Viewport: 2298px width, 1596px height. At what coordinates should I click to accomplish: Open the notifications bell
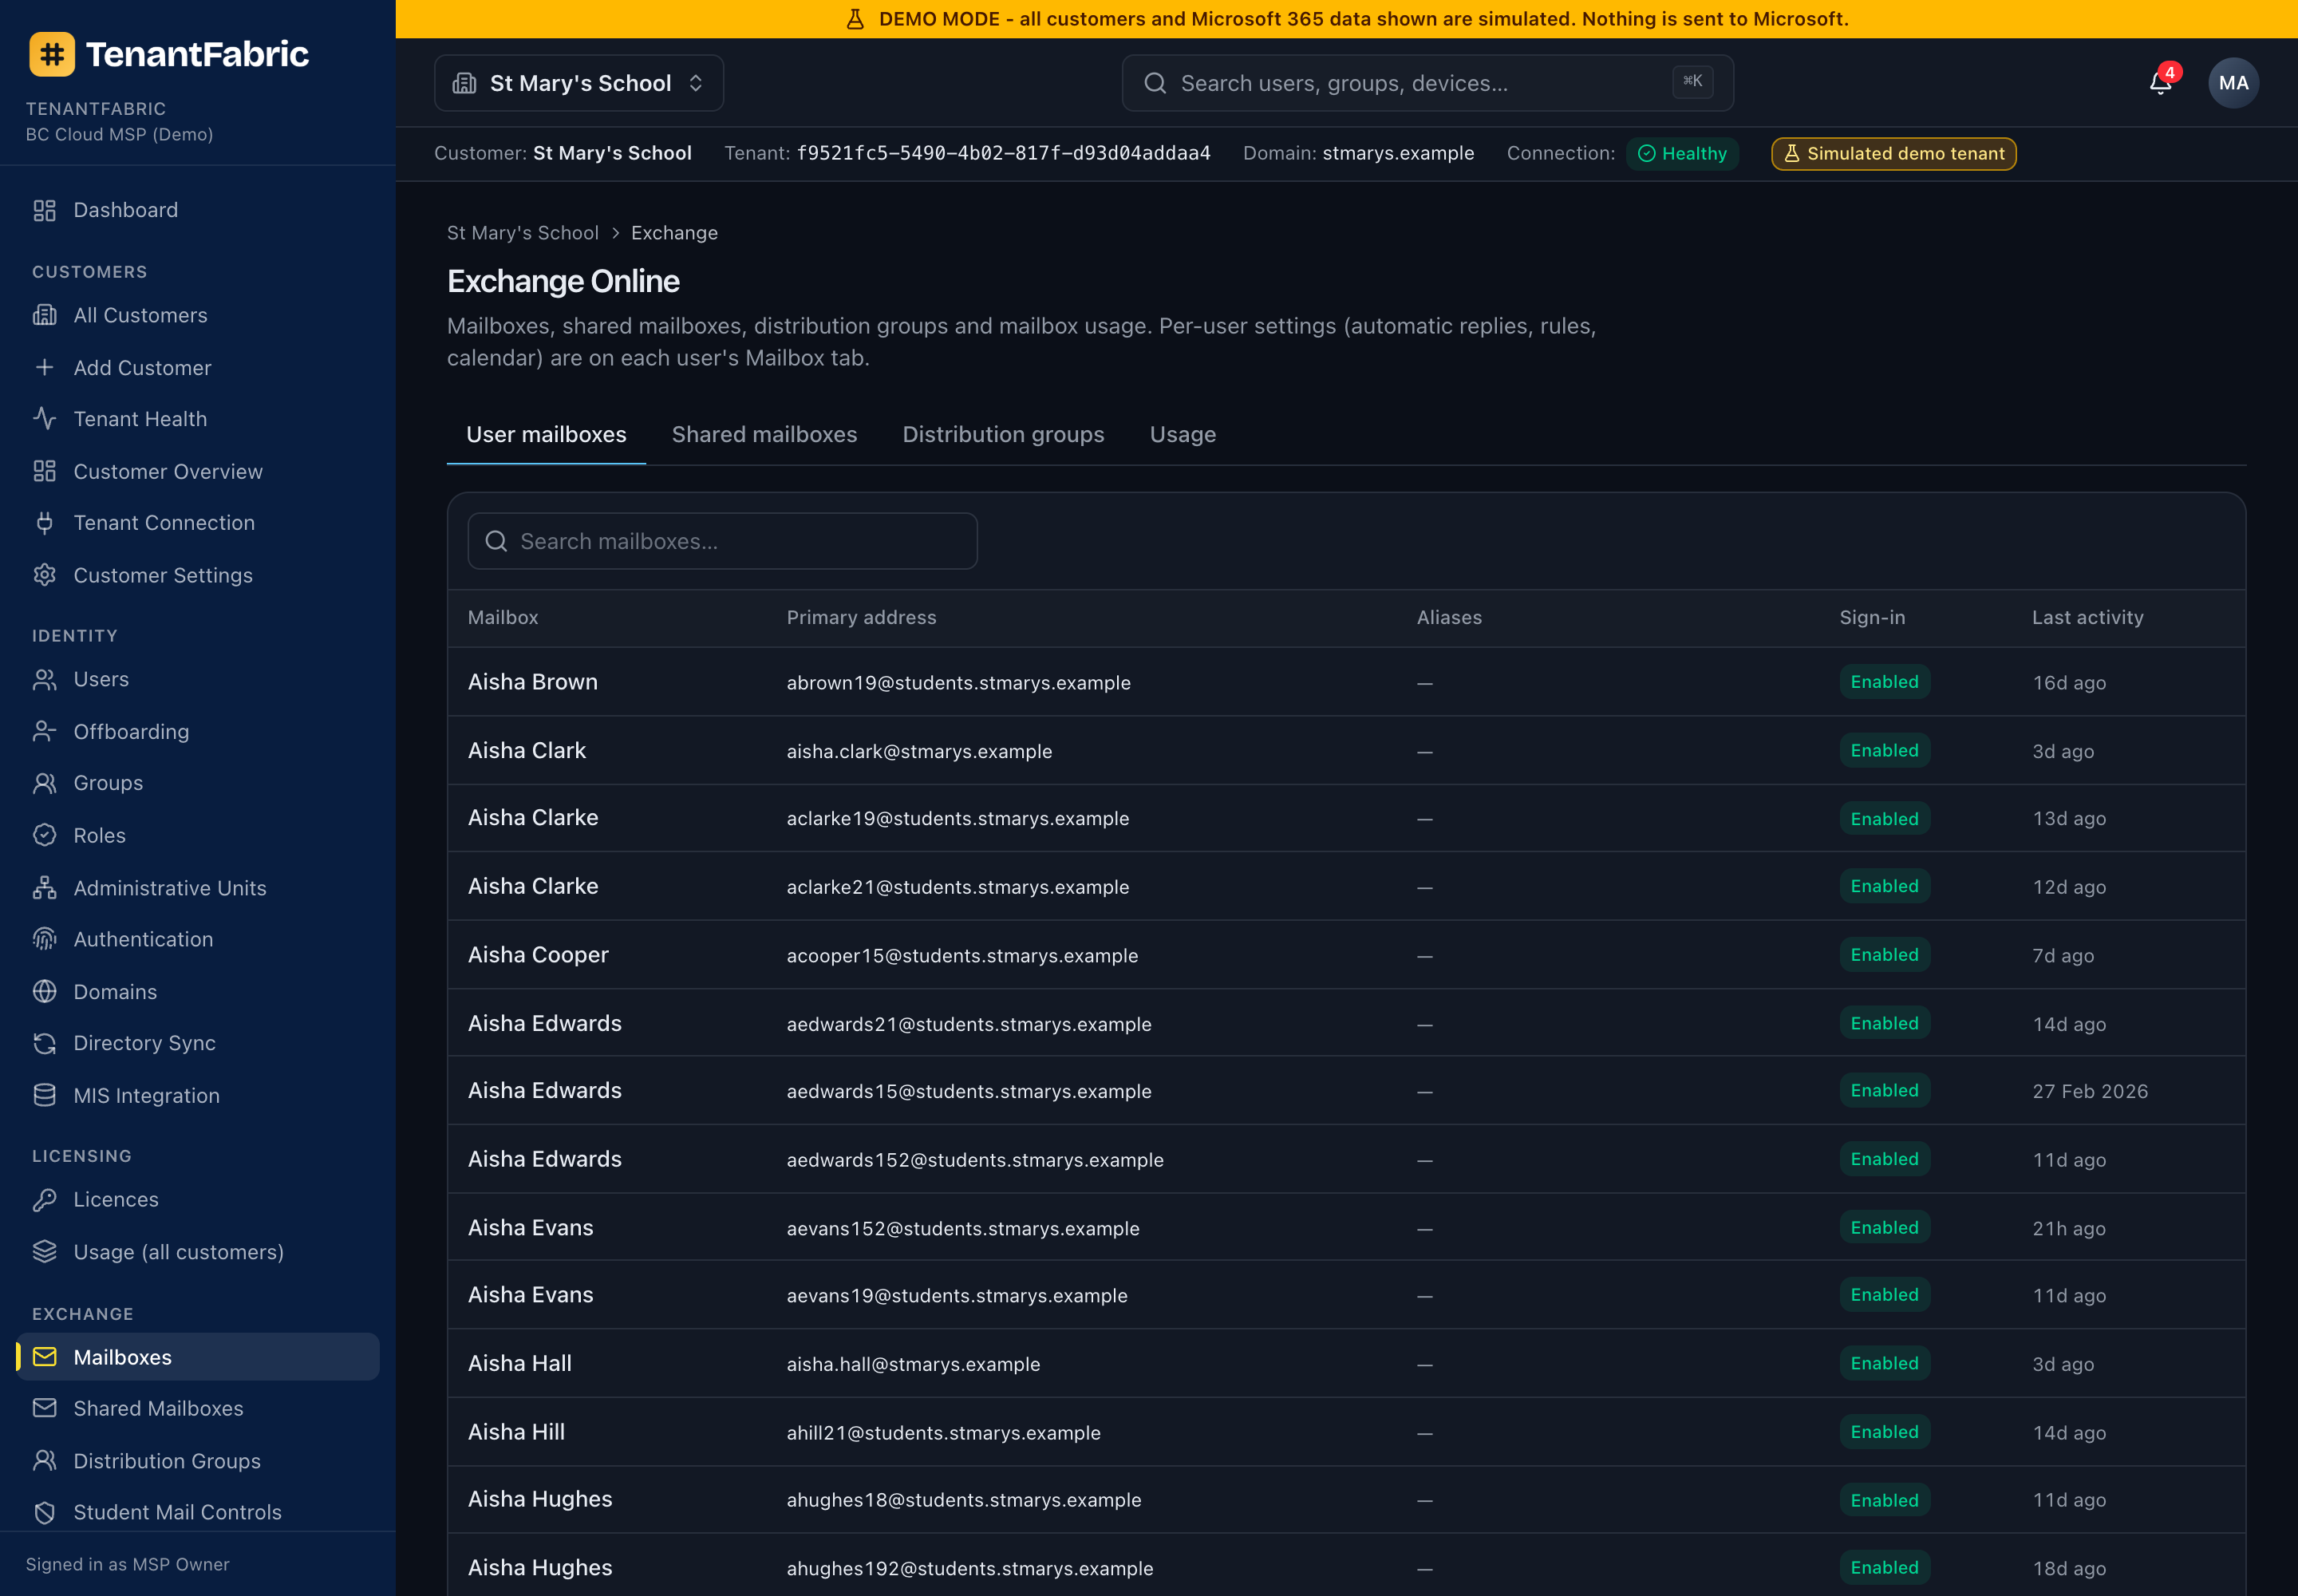click(x=2160, y=83)
